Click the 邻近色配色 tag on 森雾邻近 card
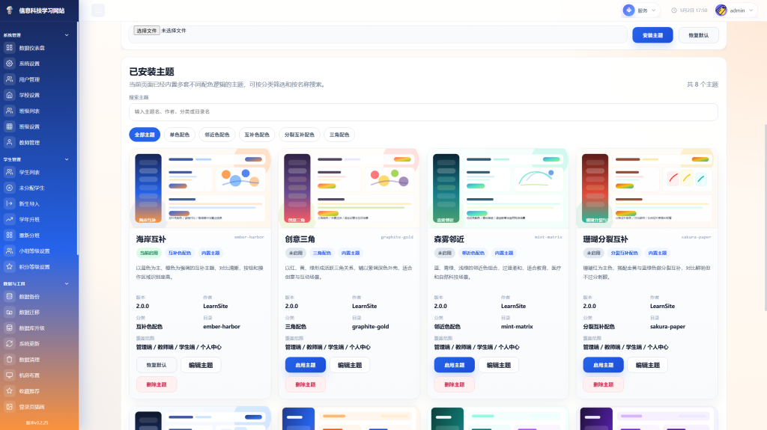The width and height of the screenshot is (767, 430). click(x=473, y=253)
